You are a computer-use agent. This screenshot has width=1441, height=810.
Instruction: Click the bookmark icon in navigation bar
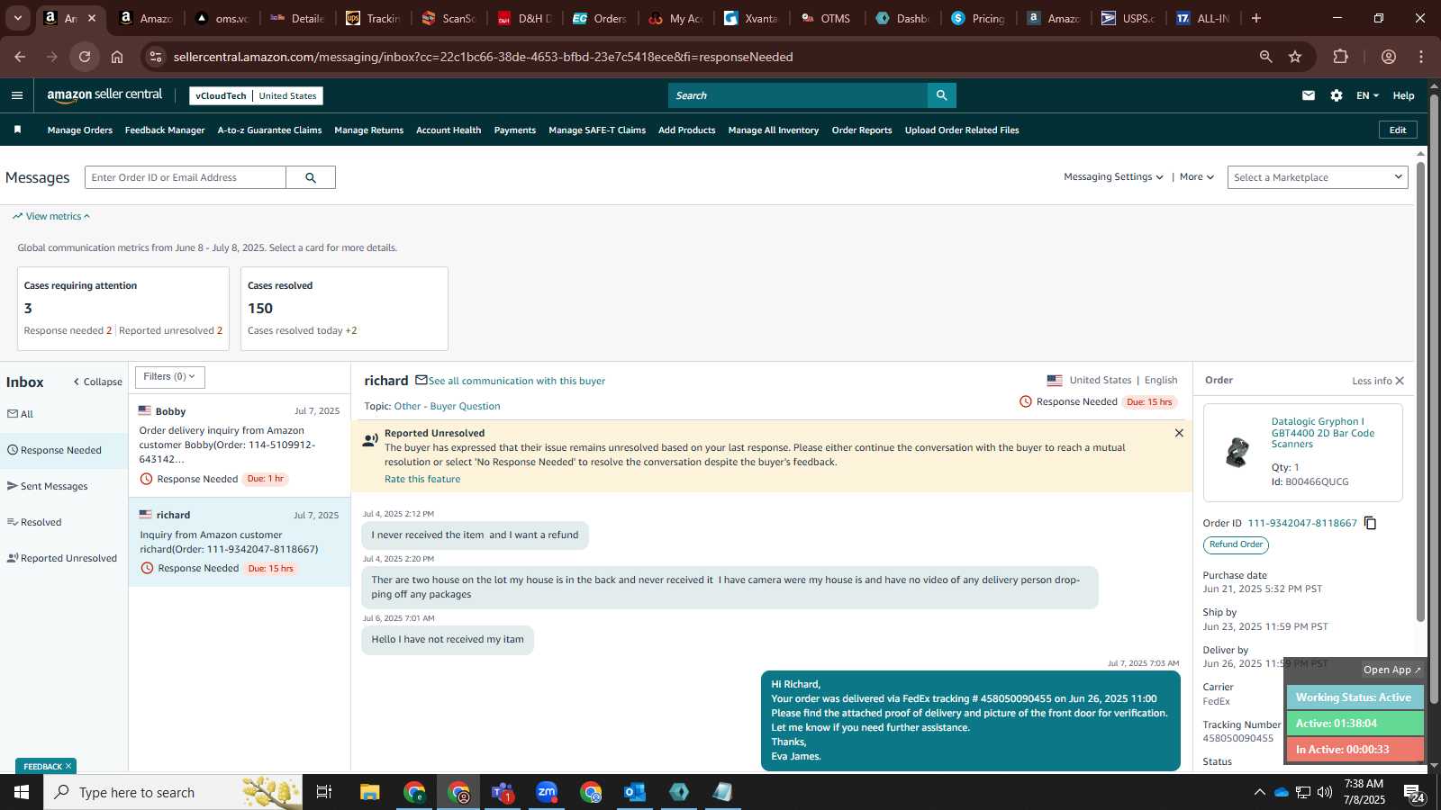coord(17,130)
